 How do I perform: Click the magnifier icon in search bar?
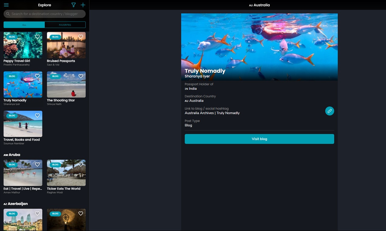click(x=8, y=14)
